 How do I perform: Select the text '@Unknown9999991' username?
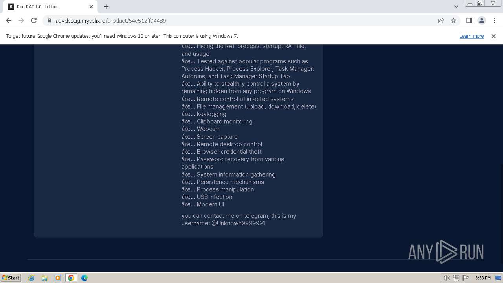(x=238, y=223)
